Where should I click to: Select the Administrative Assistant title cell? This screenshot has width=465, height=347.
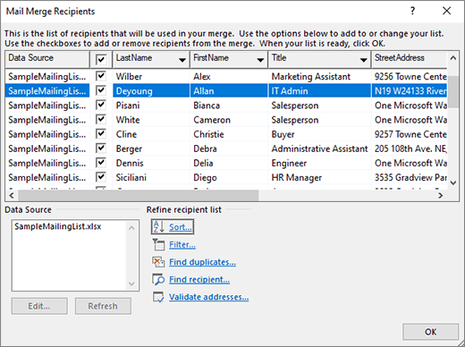tap(319, 148)
